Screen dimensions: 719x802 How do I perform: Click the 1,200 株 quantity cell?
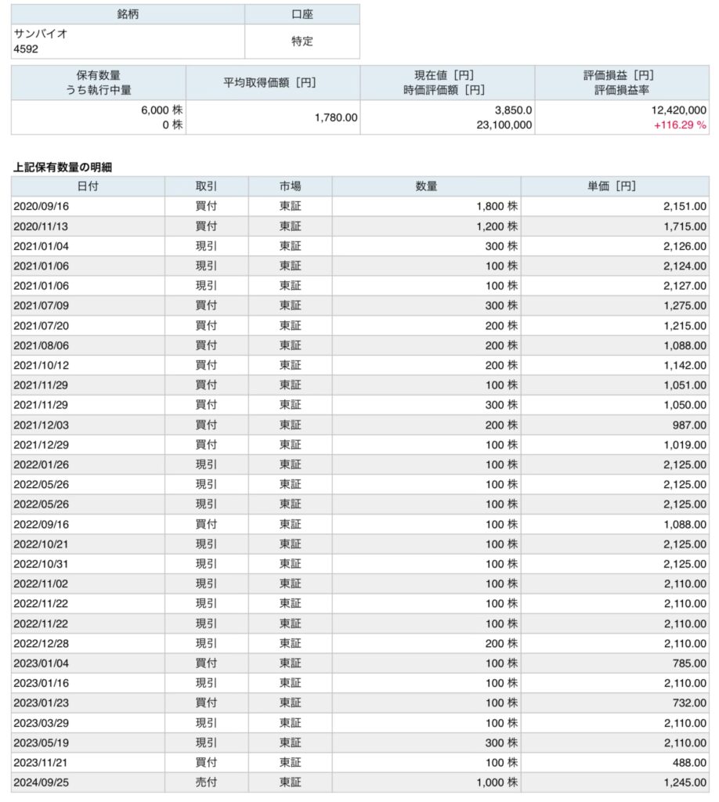[x=495, y=226]
